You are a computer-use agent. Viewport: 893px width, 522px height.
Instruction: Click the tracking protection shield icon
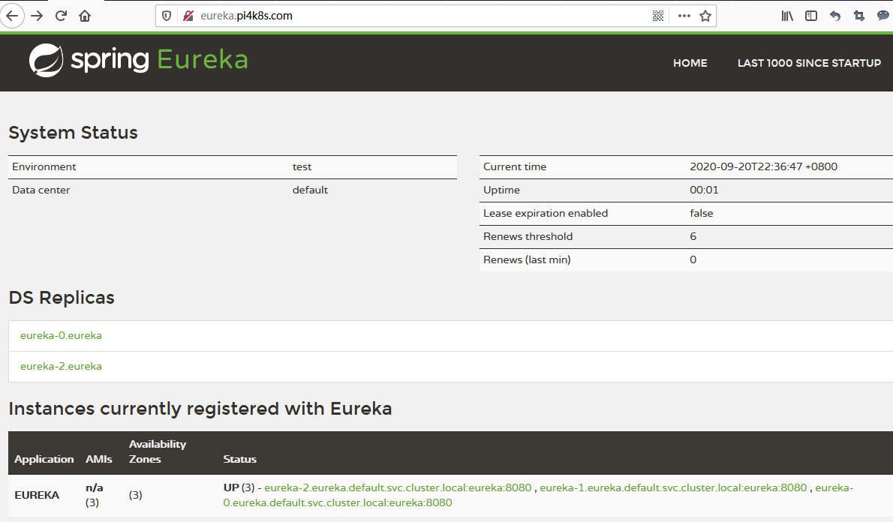tap(167, 16)
